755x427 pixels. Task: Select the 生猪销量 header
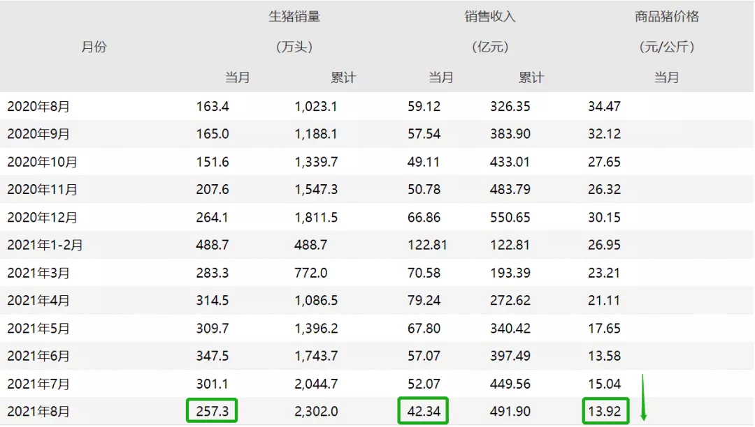click(x=294, y=17)
